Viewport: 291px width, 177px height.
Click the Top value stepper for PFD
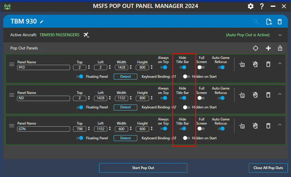click(89, 67)
